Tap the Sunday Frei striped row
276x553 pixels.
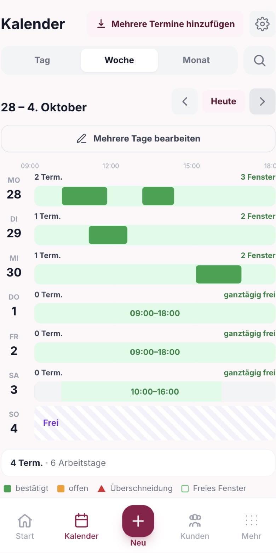155,423
